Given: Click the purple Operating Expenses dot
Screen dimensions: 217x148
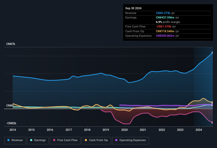Looking at the screenshot, I should [117, 140].
